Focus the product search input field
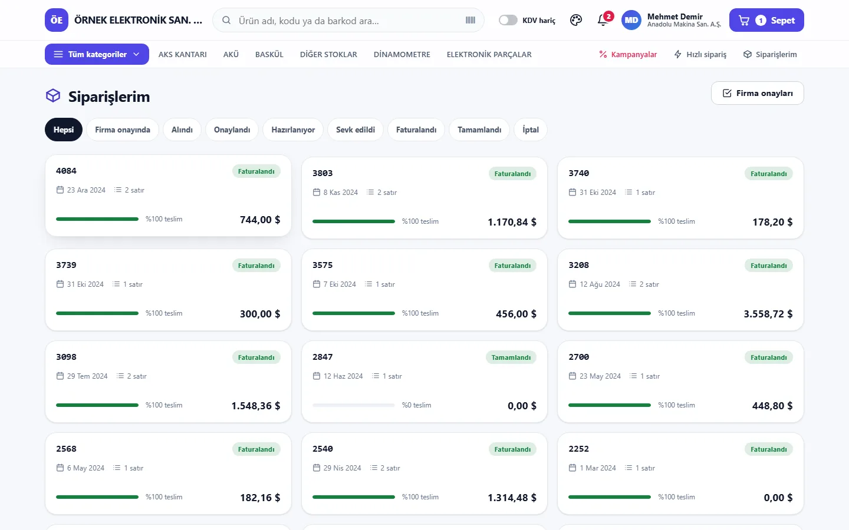The width and height of the screenshot is (849, 530). tap(348, 20)
